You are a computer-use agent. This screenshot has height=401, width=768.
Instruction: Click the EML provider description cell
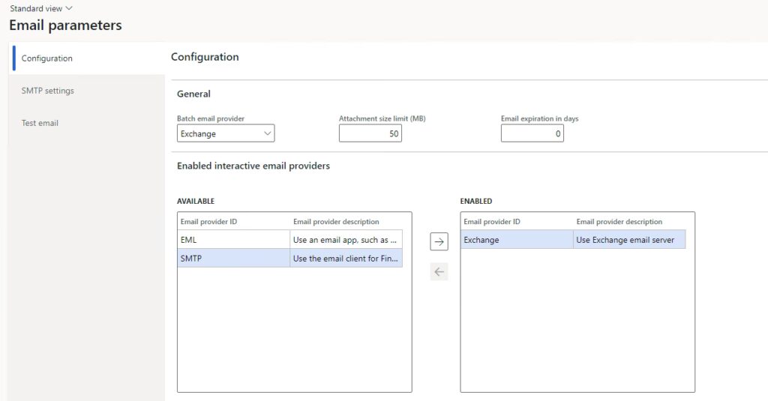346,240
